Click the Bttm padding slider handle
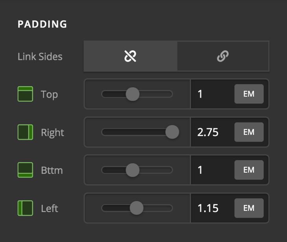This screenshot has width=287, height=242. click(132, 170)
